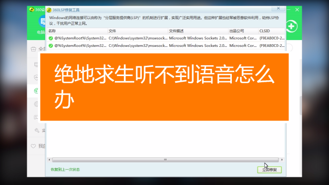This screenshot has height=185, width=329.
Task: Click the green check icon in the first LSP row
Action: (x=50, y=38)
